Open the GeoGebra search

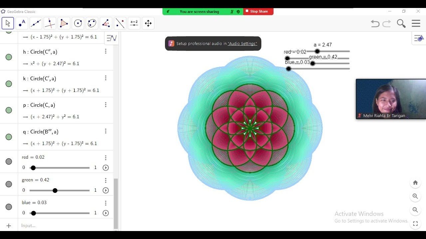(x=401, y=24)
